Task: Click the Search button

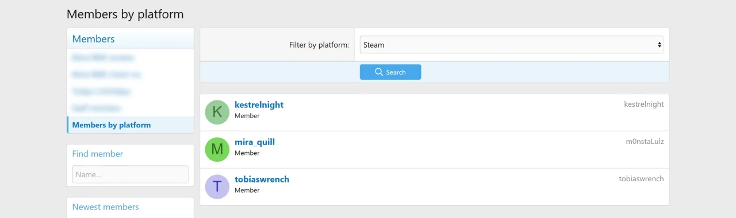Action: pyautogui.click(x=390, y=72)
